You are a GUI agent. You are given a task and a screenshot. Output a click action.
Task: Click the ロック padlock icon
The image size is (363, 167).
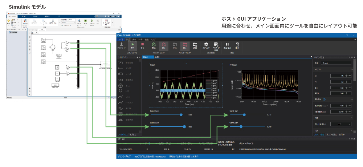point(237,44)
